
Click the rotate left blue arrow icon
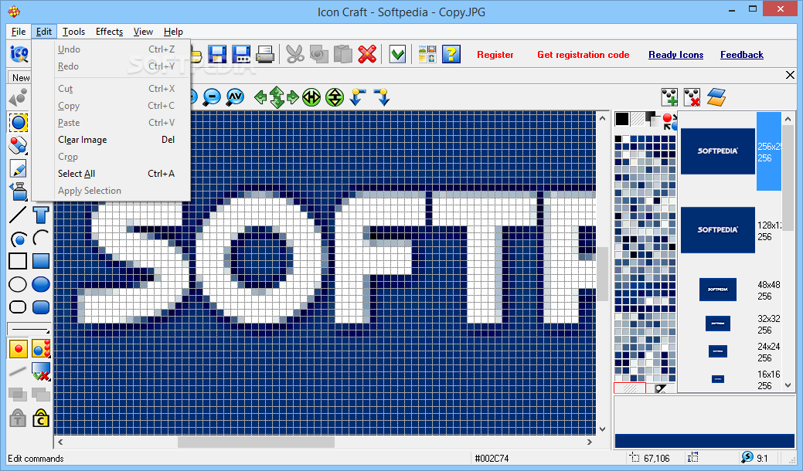(x=358, y=97)
